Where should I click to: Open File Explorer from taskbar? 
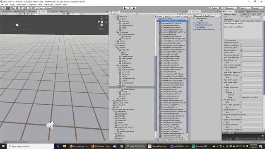(x=65, y=146)
